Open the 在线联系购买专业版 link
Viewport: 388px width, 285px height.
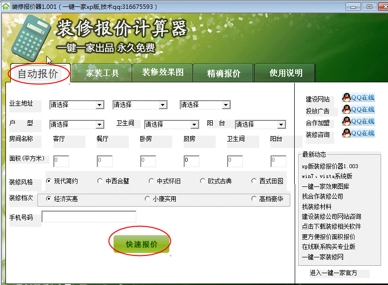point(328,247)
